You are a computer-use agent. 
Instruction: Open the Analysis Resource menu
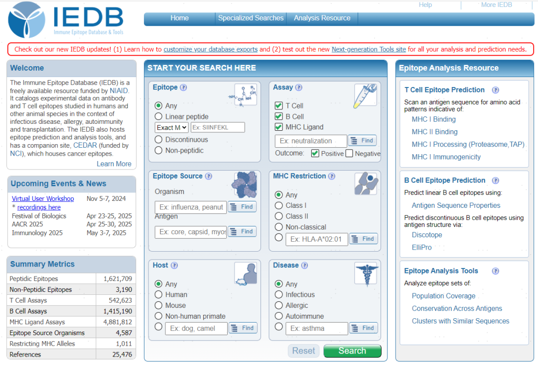coord(322,18)
